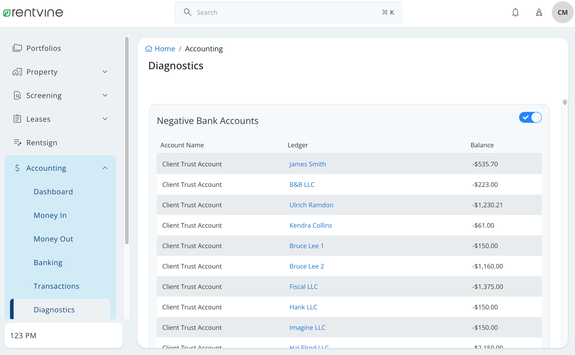575x355 pixels.
Task: Click the Accounting dollar sign icon
Action: (x=17, y=168)
